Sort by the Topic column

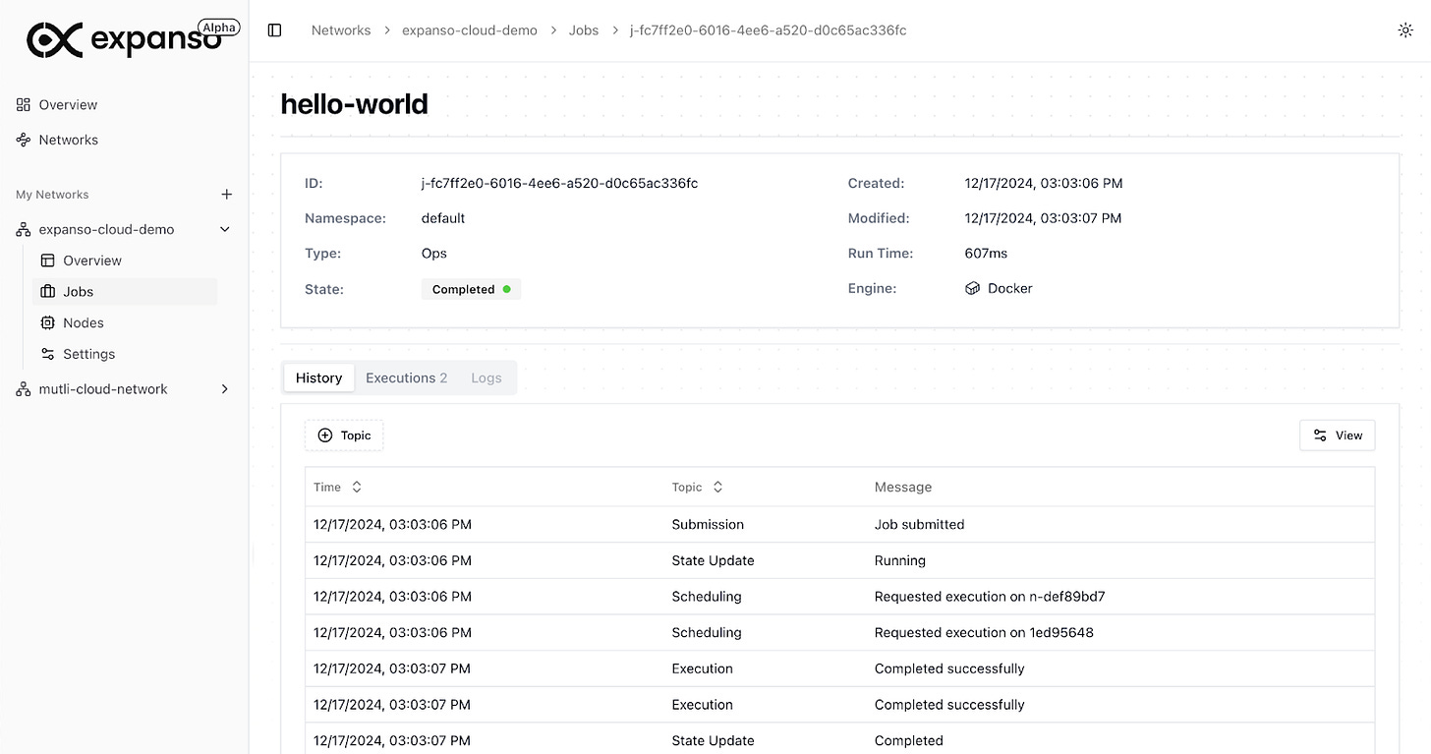(x=698, y=488)
